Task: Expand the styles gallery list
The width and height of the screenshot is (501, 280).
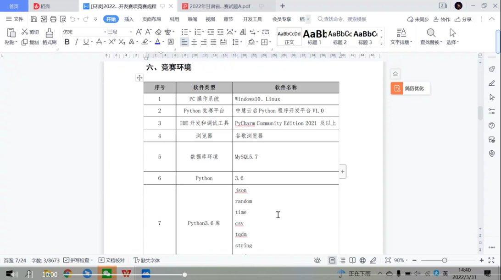Action: 382,44
